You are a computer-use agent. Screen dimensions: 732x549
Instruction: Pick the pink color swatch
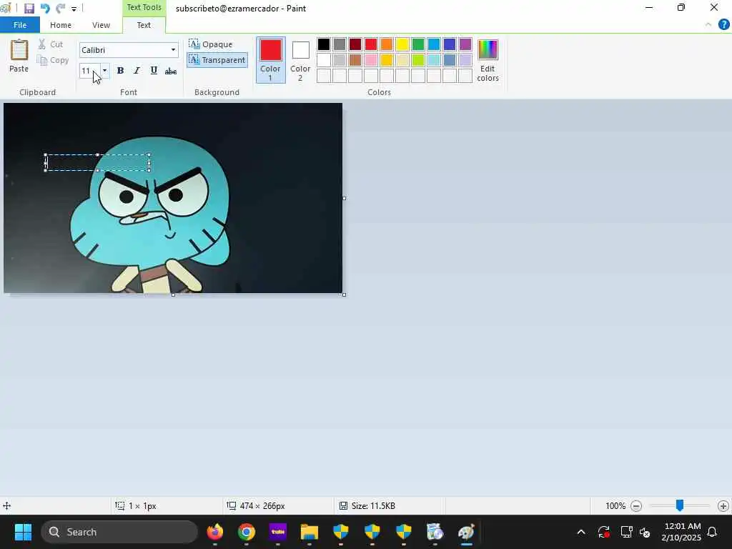pos(371,60)
